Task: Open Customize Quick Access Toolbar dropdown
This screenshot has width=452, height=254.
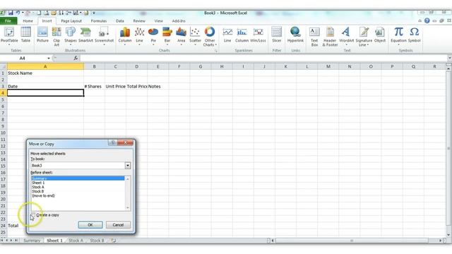Action: (94, 13)
